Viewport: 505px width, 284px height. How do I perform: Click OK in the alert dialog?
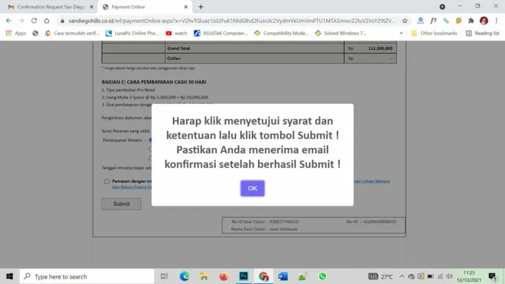point(252,188)
